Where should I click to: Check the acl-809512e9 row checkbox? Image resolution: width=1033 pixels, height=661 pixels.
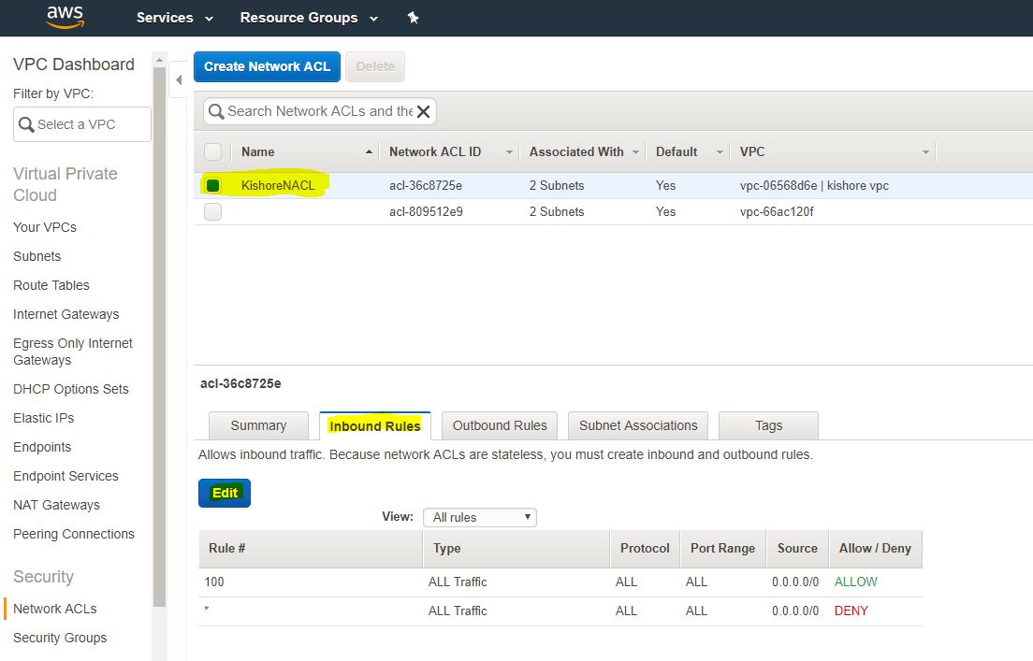click(x=213, y=212)
